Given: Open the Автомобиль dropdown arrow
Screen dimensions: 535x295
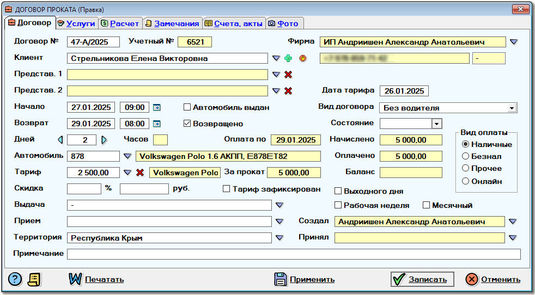Looking at the screenshot, I should pos(127,156).
